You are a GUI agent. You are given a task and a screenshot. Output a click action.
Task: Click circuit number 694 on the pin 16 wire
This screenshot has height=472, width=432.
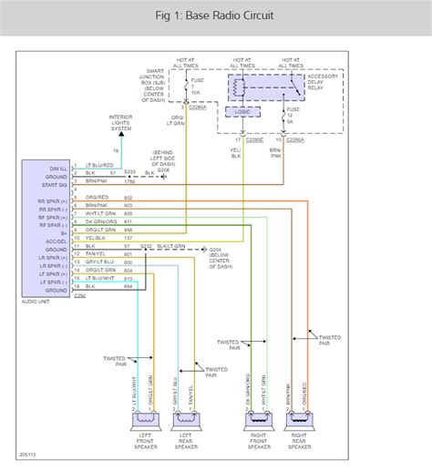tap(129, 286)
